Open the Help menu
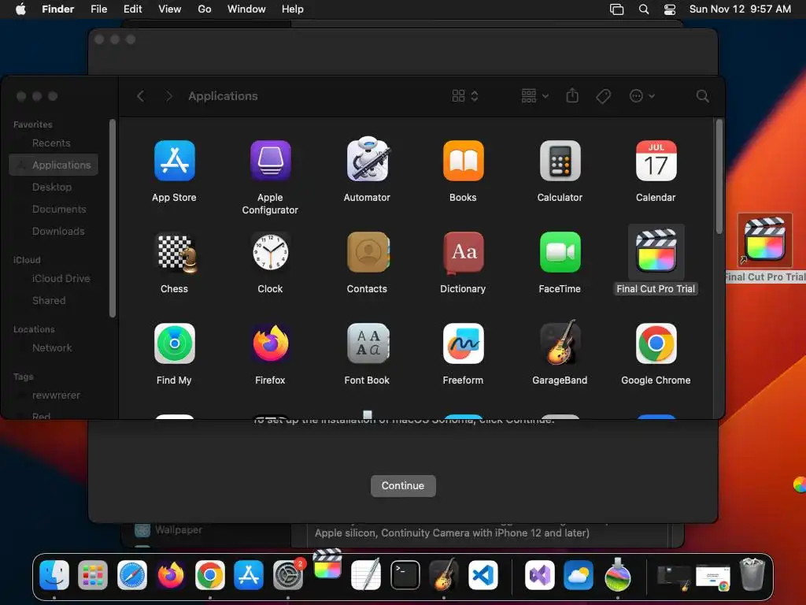This screenshot has height=605, width=806. tap(293, 9)
